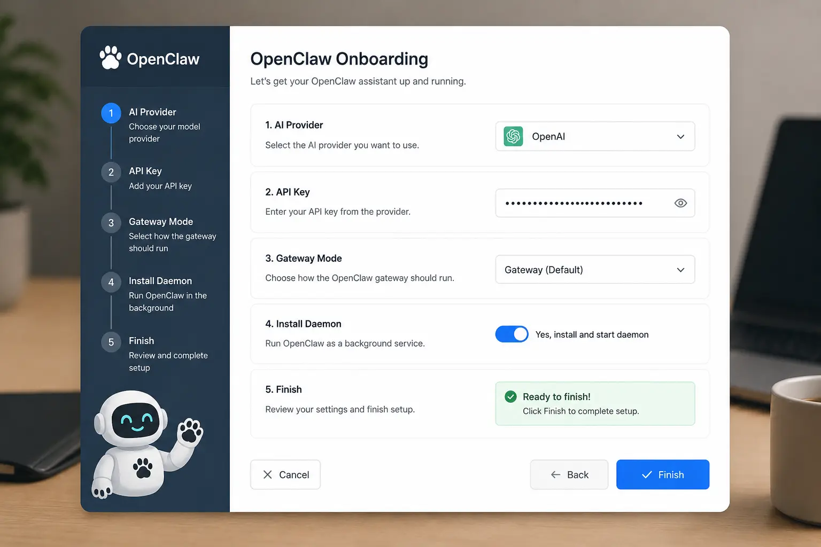
Task: Click the OpenClaw paw logo icon
Action: click(x=111, y=58)
